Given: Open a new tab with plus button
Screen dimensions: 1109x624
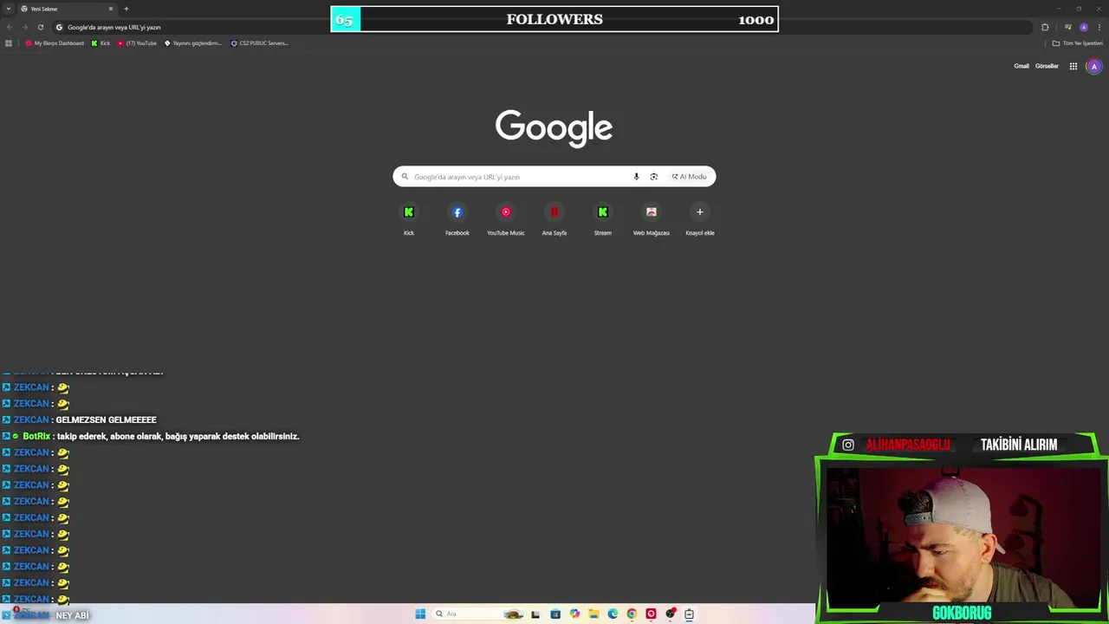Looking at the screenshot, I should 126,9.
